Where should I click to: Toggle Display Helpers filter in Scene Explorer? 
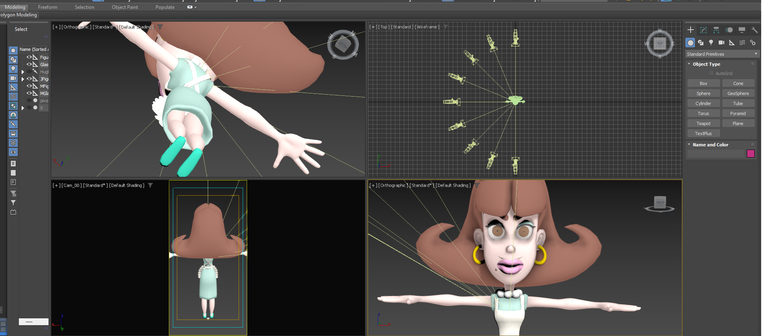click(13, 87)
